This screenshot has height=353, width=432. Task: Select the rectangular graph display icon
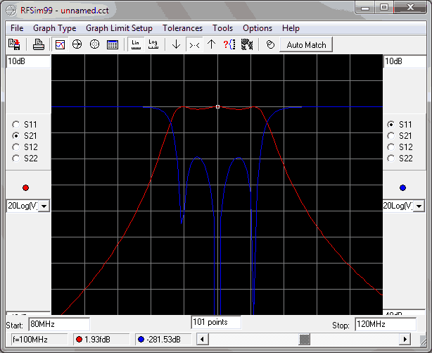click(60, 44)
